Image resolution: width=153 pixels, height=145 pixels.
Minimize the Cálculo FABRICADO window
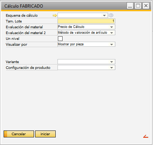[x=130, y=6]
